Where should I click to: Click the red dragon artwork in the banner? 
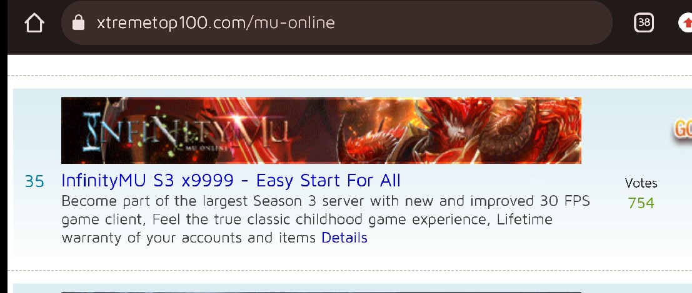coord(459,131)
